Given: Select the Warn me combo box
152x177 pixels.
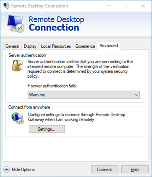Looking at the screenshot, I should pos(84,95).
